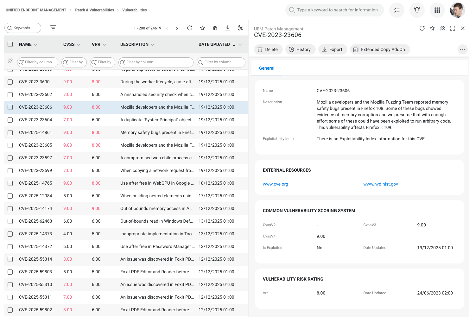The image size is (469, 317).
Task: Open the www.nvd.nist.gov link
Action: [x=381, y=184]
